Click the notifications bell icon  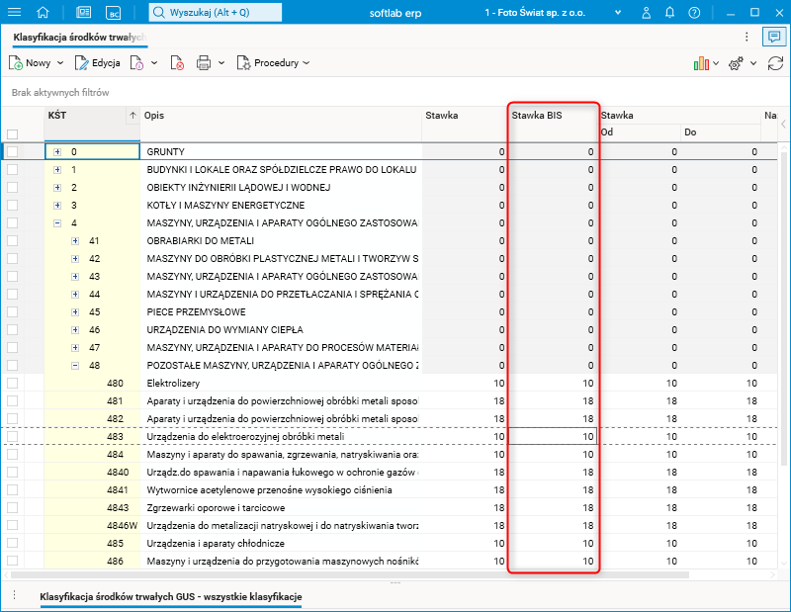pos(670,13)
